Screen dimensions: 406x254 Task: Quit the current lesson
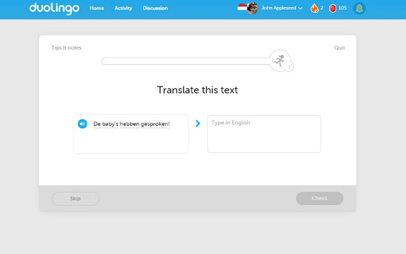[339, 47]
